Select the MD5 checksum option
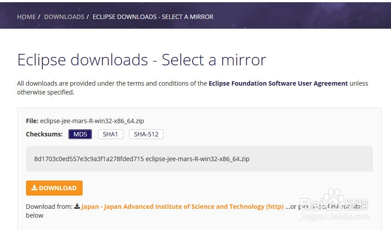The height and width of the screenshot is (230, 391). pos(80,134)
